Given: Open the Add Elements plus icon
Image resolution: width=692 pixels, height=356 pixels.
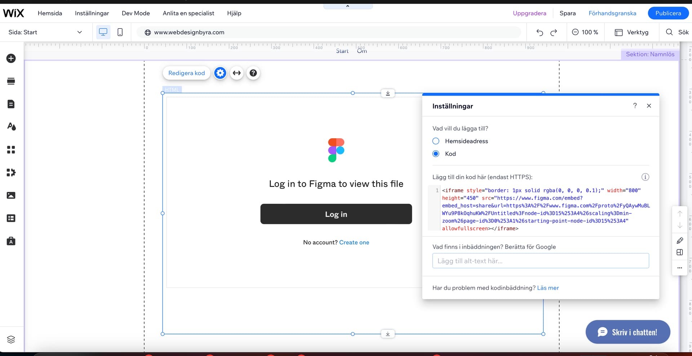Looking at the screenshot, I should (11, 58).
